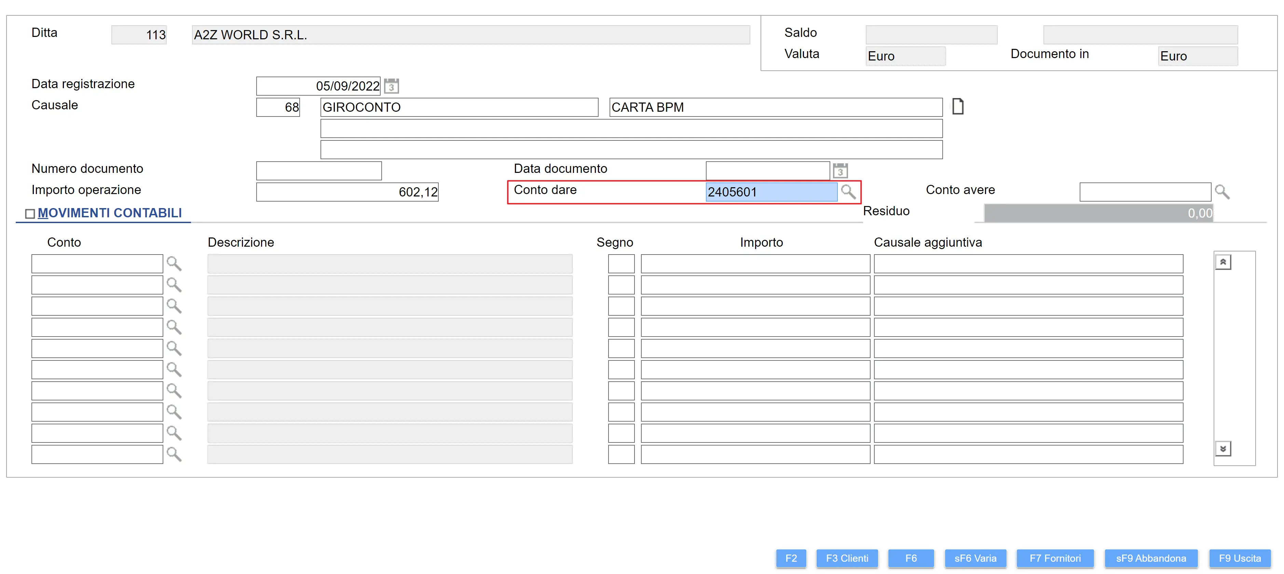Click the sF9 Abbandona button

click(1150, 558)
